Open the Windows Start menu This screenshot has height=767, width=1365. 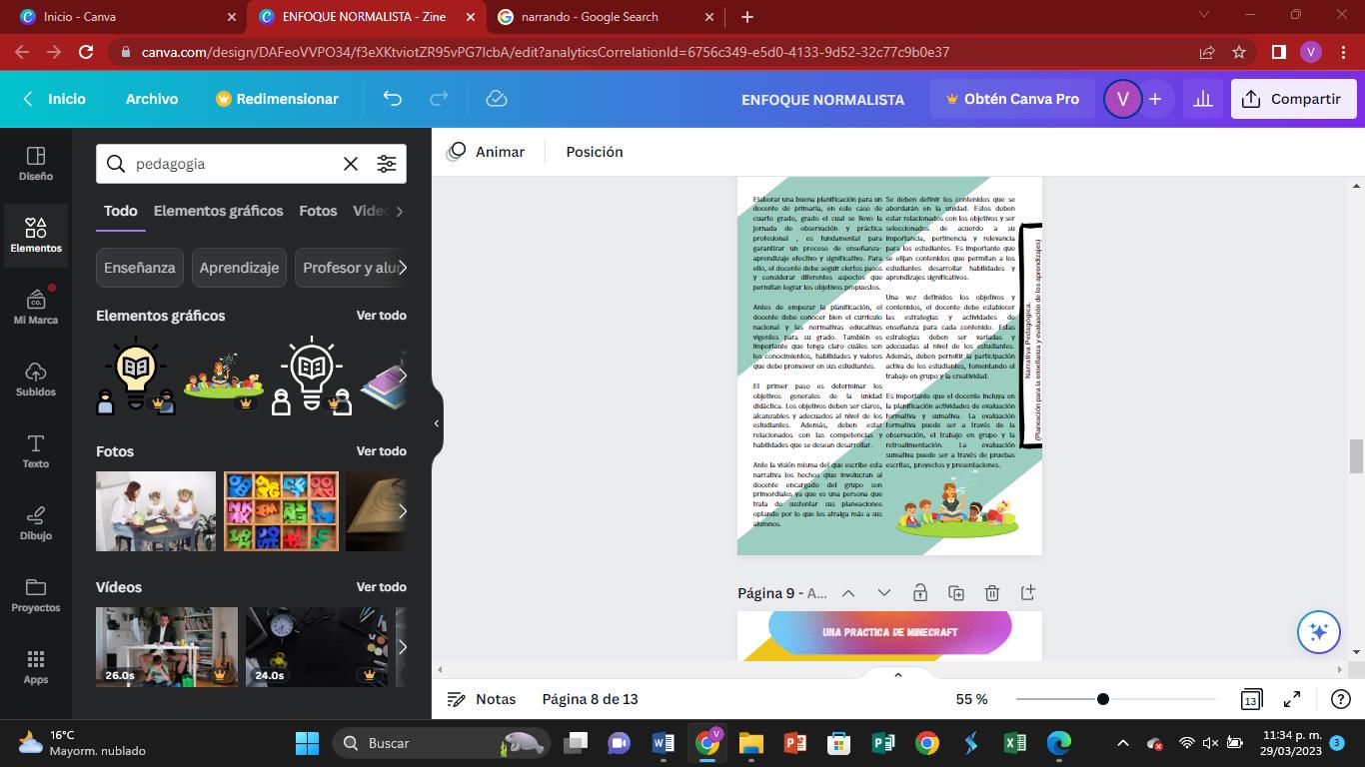click(x=307, y=743)
